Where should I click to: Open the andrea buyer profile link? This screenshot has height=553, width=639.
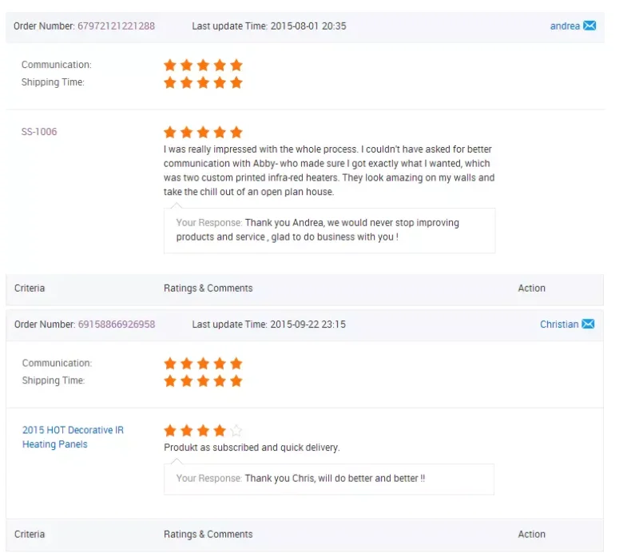tap(565, 26)
